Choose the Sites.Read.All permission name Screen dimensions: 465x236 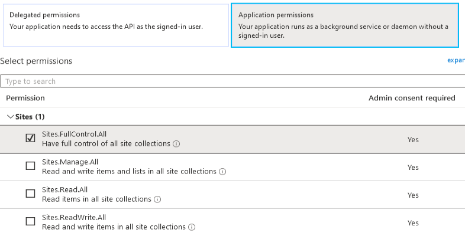[x=65, y=190]
